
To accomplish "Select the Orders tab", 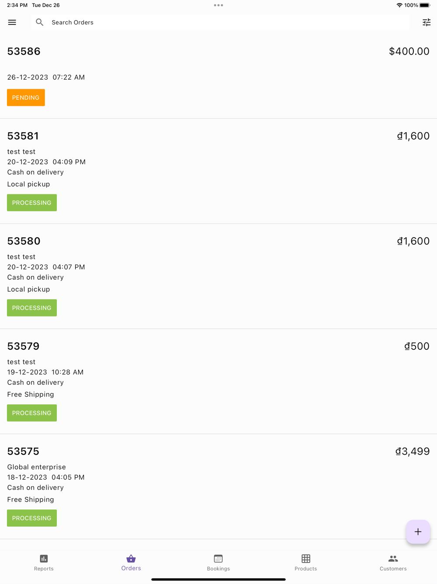I will tap(131, 563).
